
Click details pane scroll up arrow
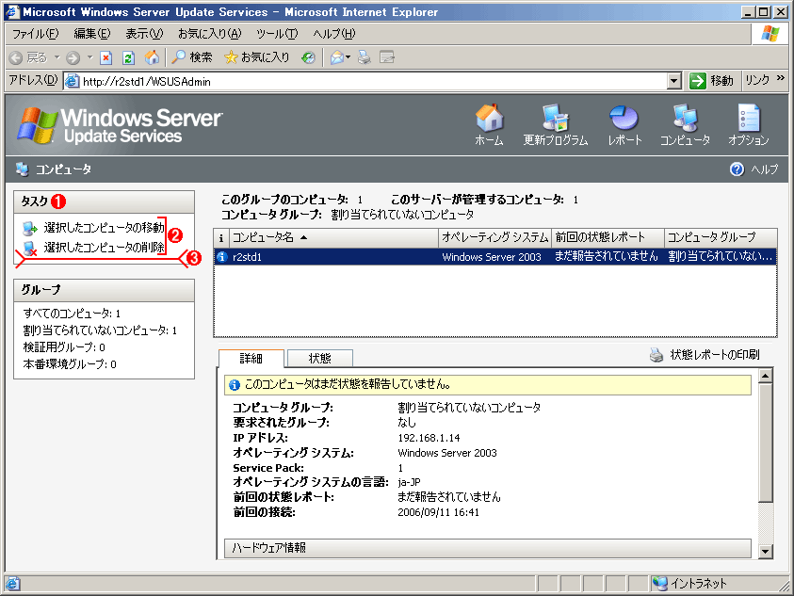pos(766,376)
